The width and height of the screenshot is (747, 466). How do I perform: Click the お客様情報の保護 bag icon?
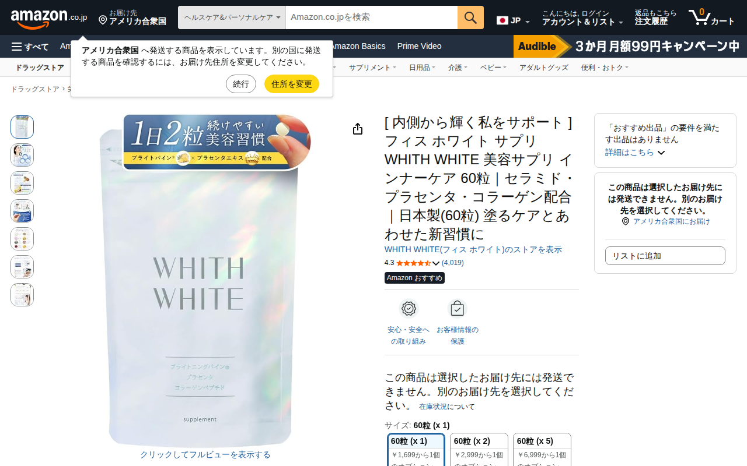[x=458, y=309]
